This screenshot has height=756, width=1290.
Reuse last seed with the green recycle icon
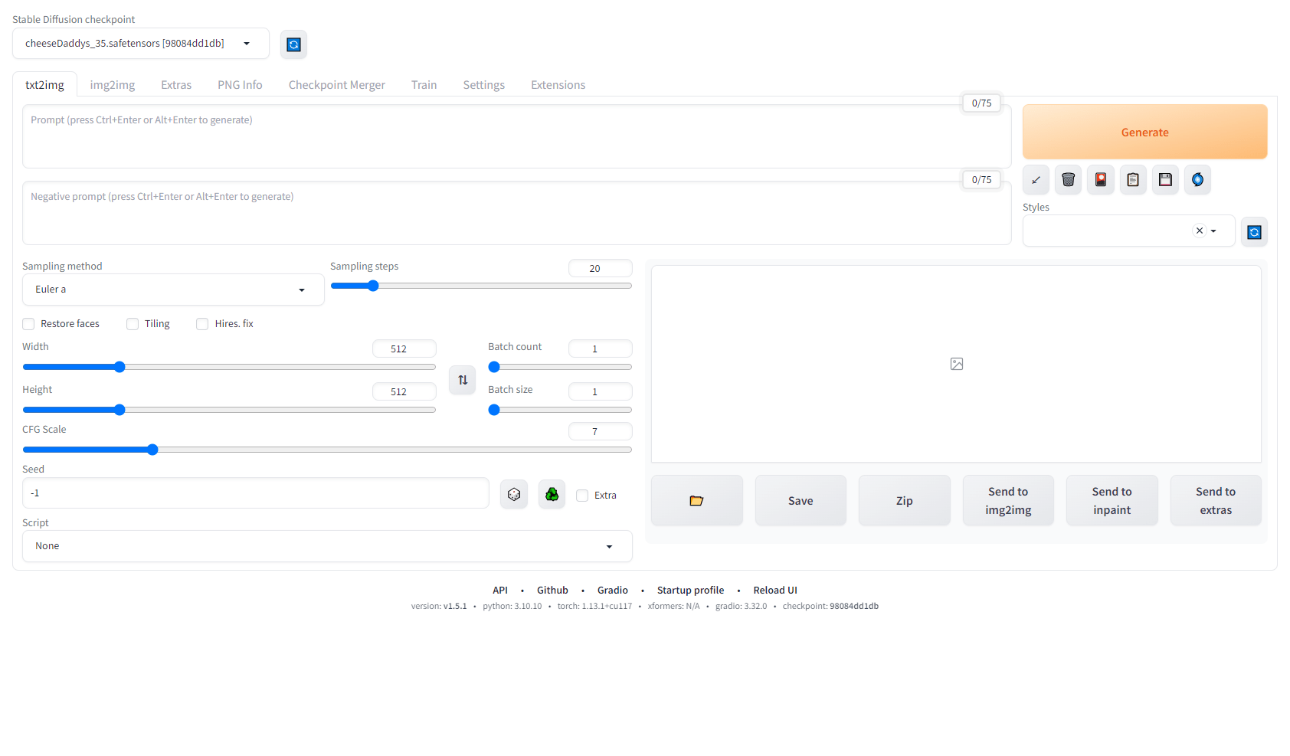point(552,495)
